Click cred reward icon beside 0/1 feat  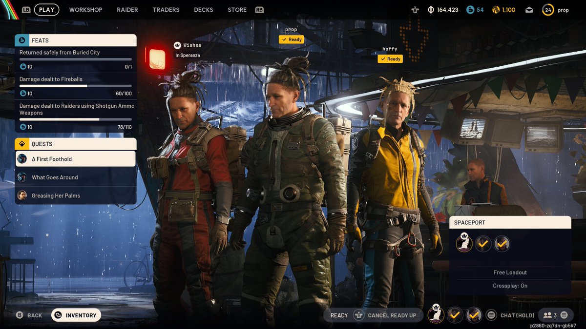pos(22,67)
